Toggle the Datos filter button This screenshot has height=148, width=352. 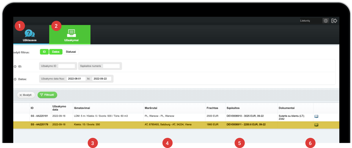(x=56, y=52)
